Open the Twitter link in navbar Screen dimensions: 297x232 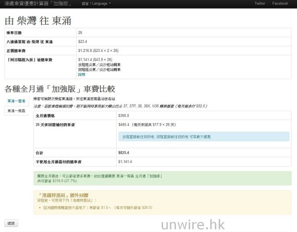point(260,4)
